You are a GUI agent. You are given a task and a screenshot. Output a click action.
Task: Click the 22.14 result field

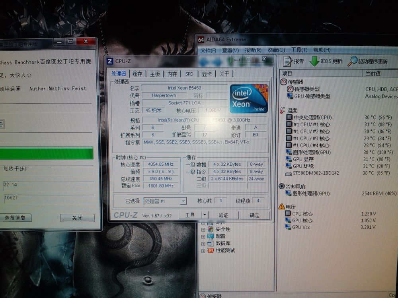[x=48, y=185]
